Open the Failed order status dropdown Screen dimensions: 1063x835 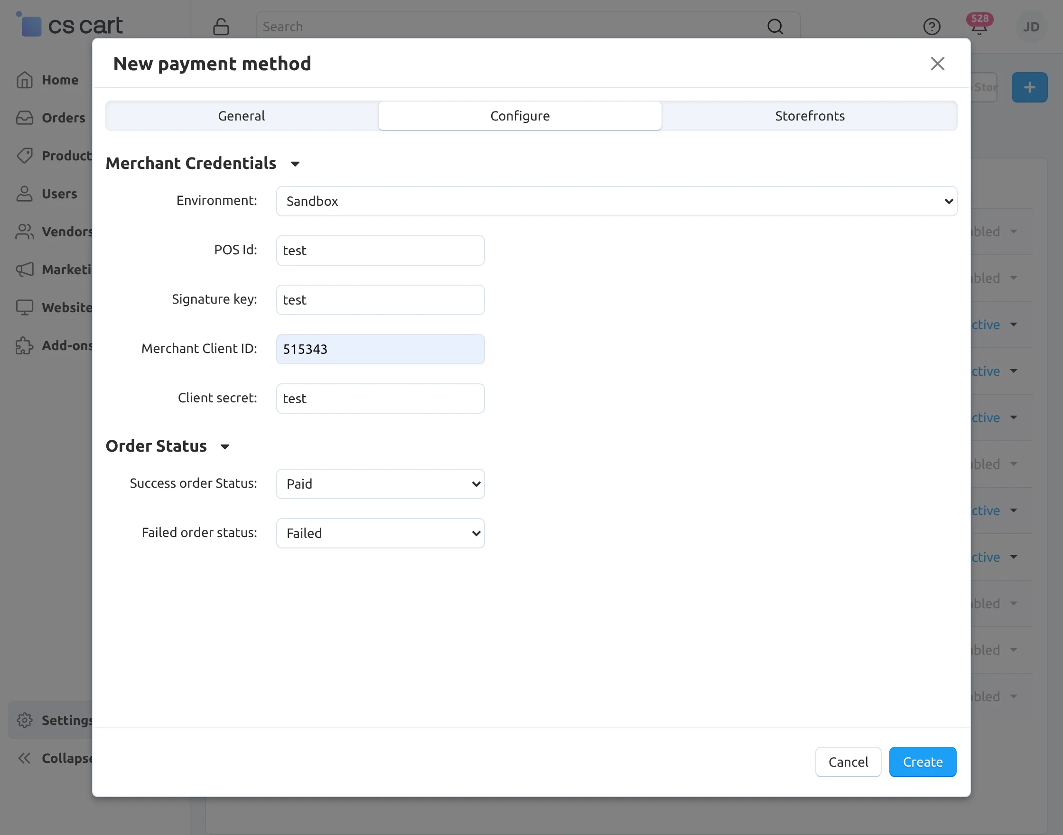click(380, 533)
